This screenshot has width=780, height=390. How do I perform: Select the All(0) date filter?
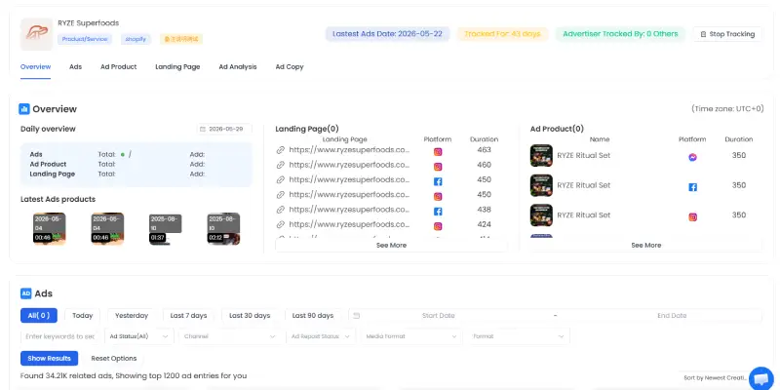coord(39,315)
